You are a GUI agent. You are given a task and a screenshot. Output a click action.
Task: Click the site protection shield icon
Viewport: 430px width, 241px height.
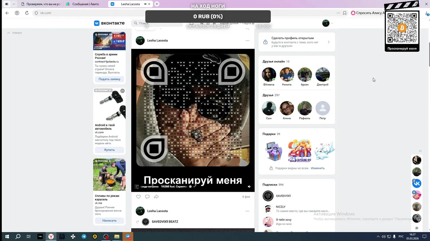coord(36,13)
